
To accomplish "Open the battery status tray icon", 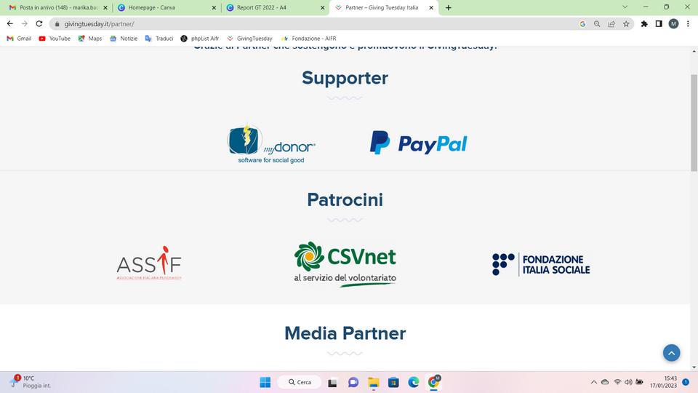I will pos(639,382).
